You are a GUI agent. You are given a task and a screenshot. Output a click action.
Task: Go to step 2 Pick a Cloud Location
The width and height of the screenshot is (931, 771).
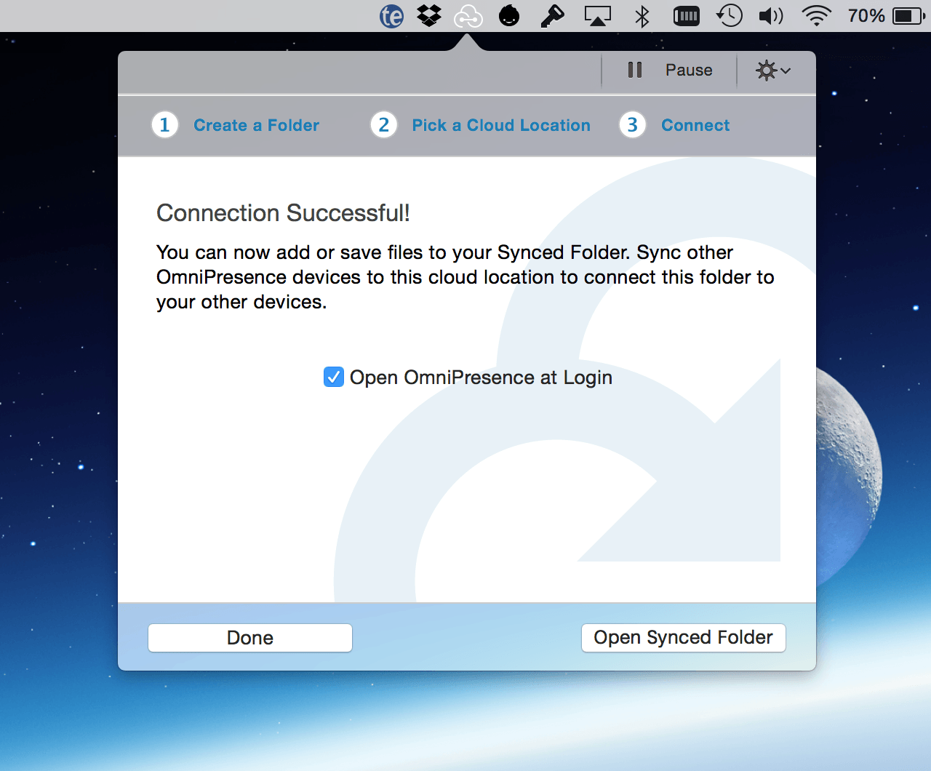point(501,125)
